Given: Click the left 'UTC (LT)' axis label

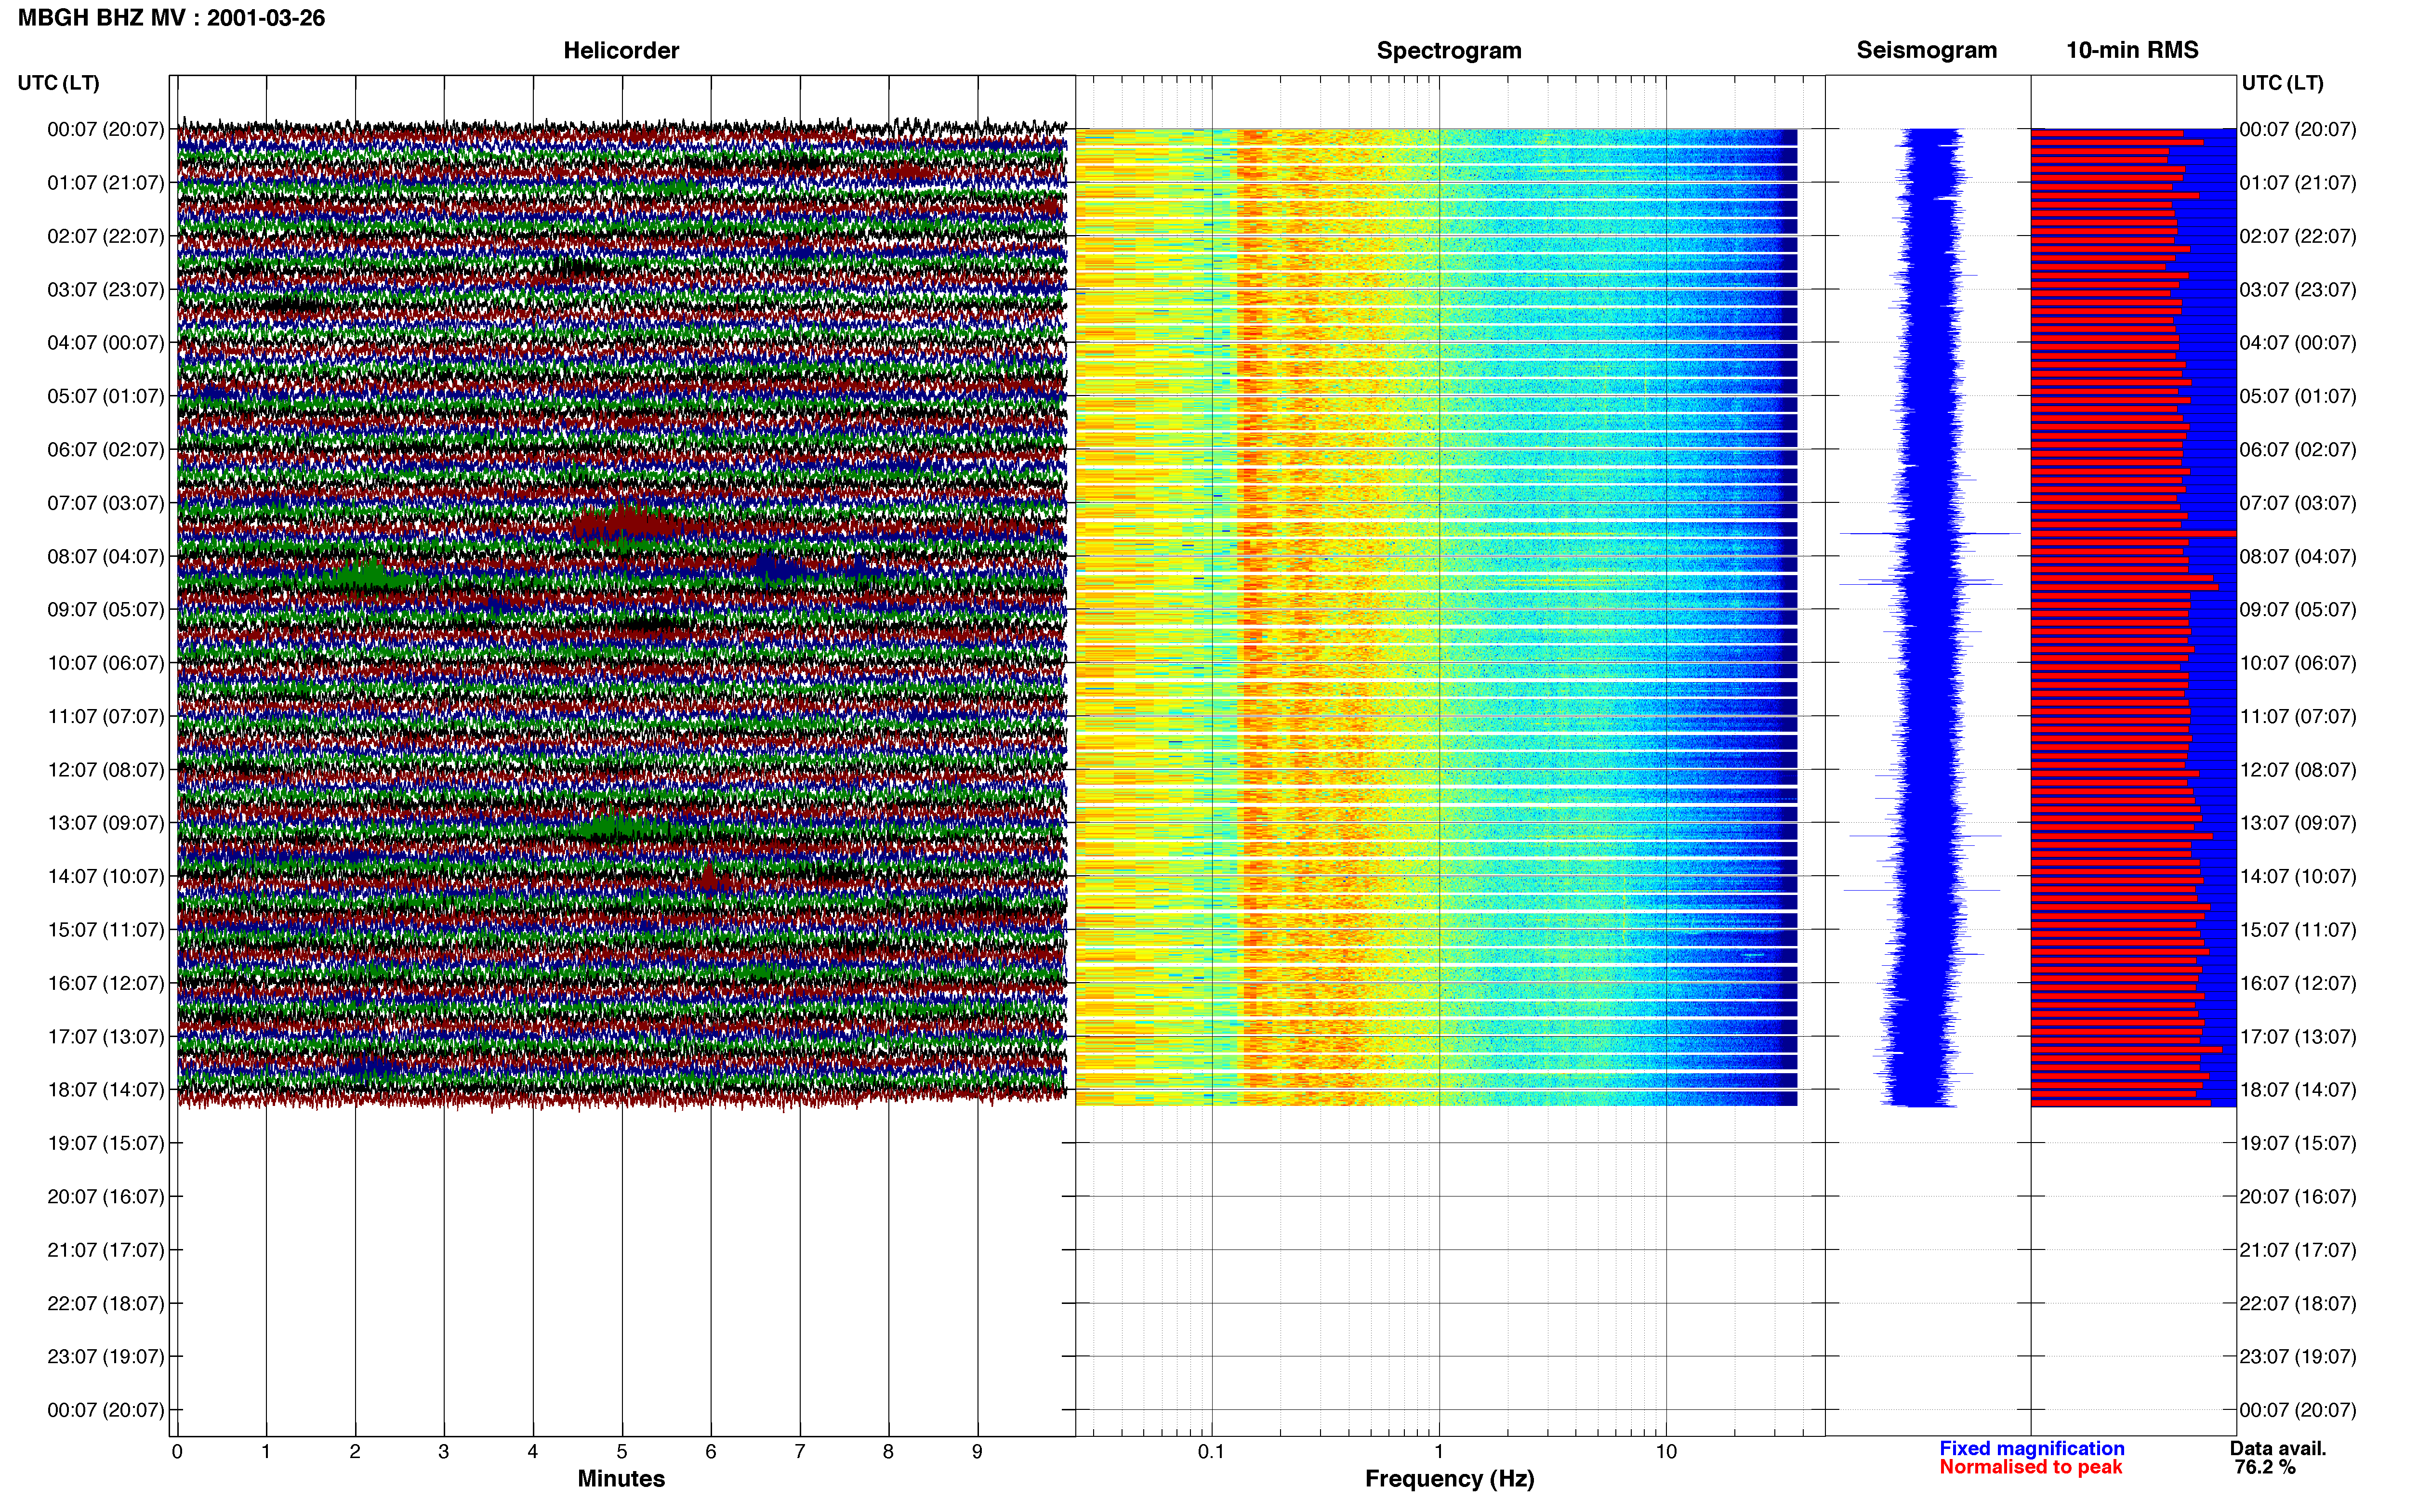Looking at the screenshot, I should coord(59,83).
